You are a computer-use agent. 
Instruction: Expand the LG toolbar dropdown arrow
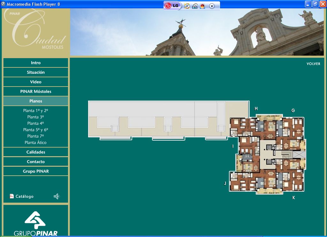point(212,6)
